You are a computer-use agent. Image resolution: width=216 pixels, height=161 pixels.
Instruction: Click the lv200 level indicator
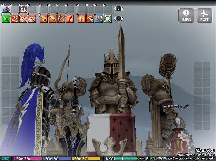tap(109, 159)
